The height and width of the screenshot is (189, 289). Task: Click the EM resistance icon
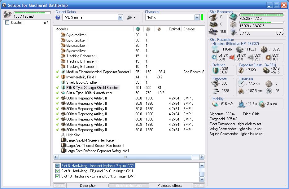tap(214, 57)
